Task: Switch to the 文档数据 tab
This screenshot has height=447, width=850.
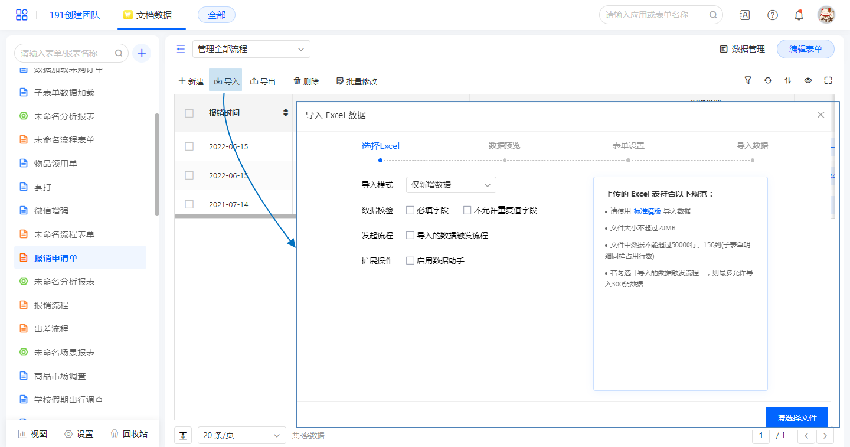Action: [x=148, y=15]
